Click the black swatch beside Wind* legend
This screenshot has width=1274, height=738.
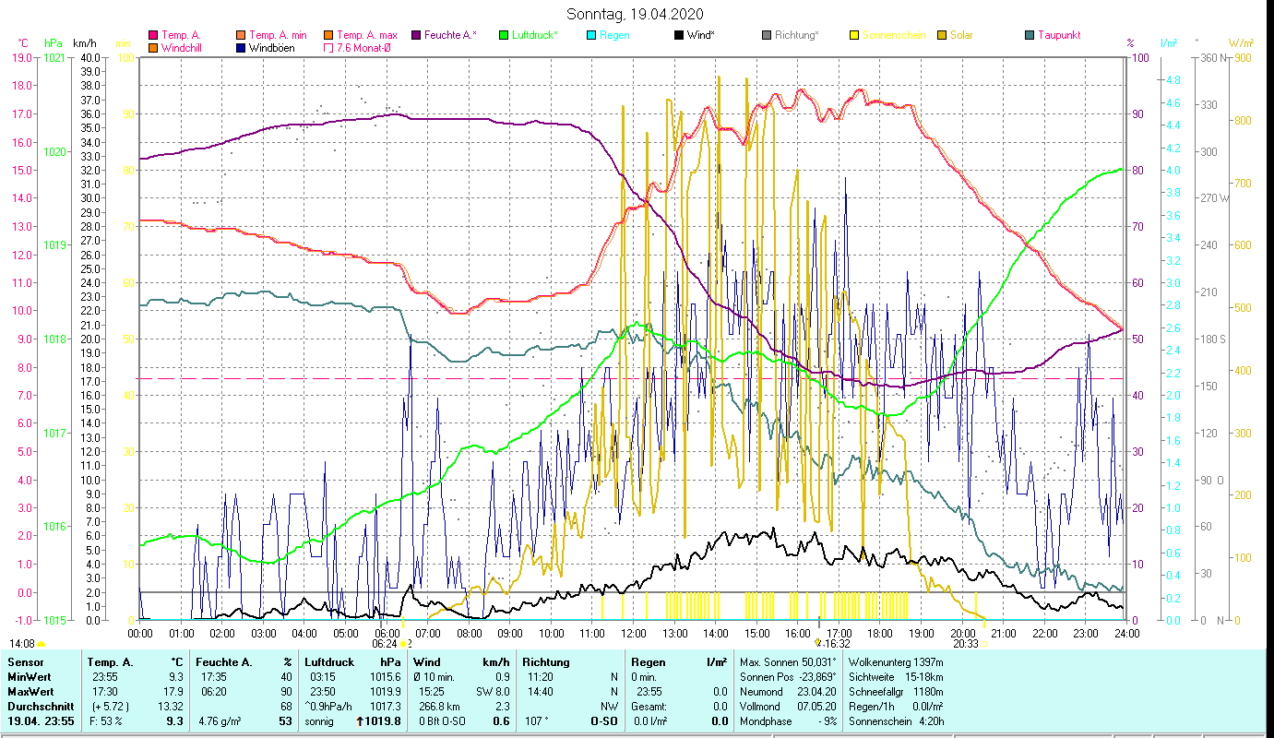click(679, 35)
